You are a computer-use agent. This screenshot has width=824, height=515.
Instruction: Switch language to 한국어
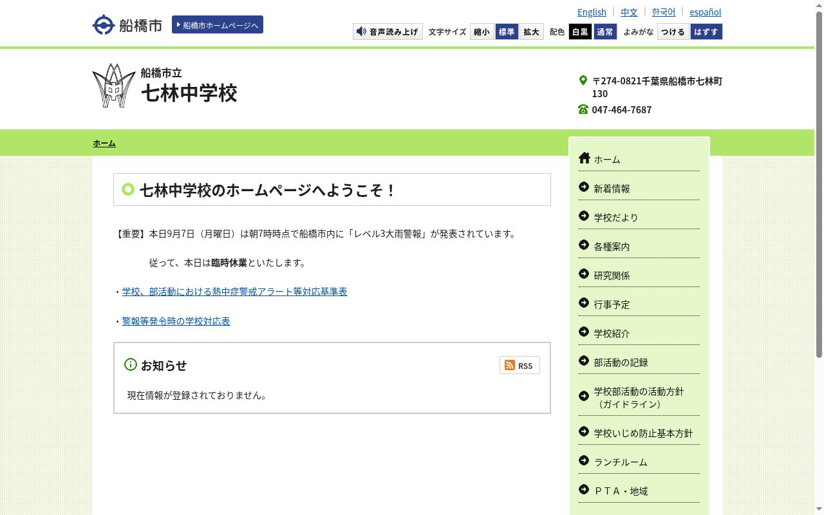coord(664,12)
